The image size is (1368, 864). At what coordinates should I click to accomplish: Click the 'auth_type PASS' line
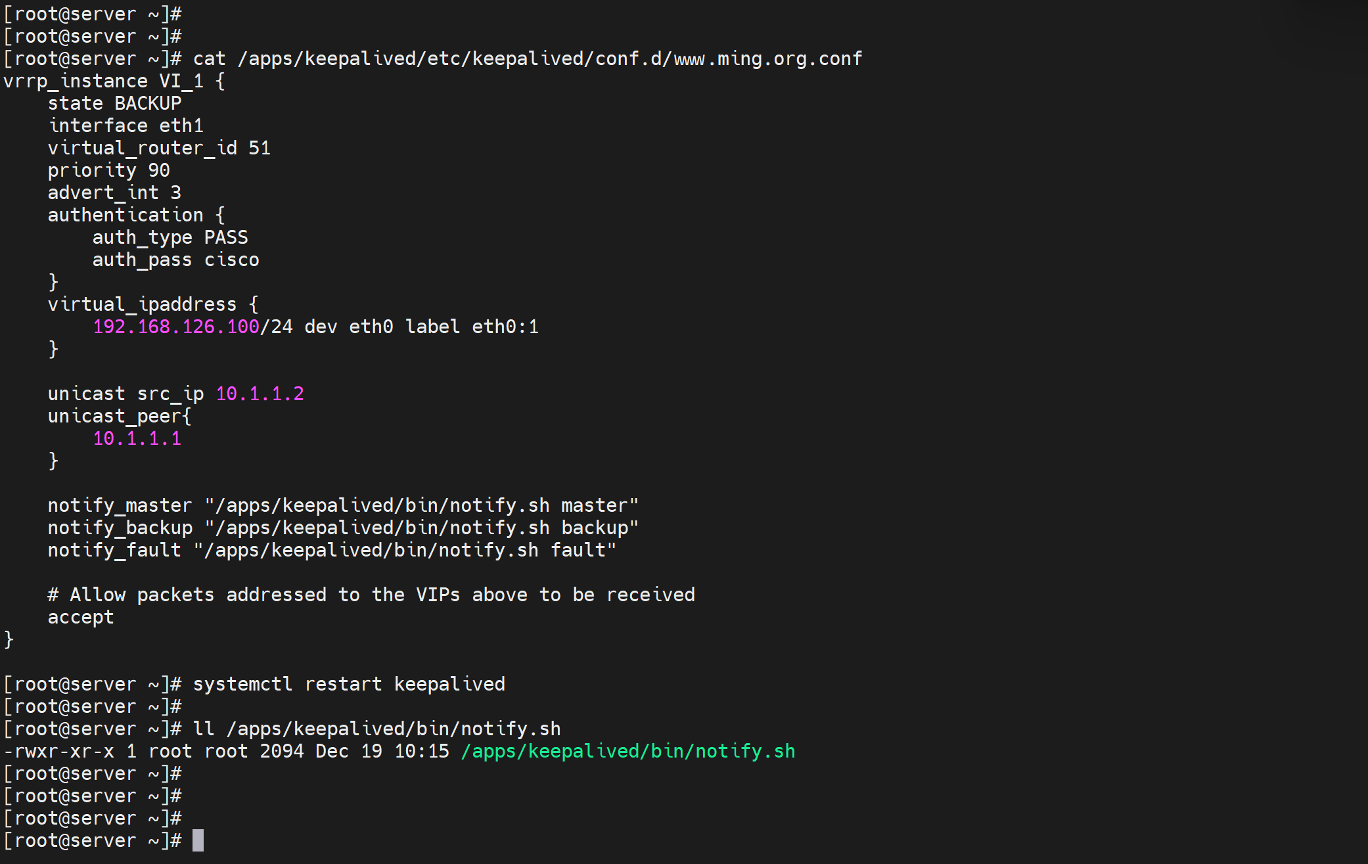(x=170, y=237)
